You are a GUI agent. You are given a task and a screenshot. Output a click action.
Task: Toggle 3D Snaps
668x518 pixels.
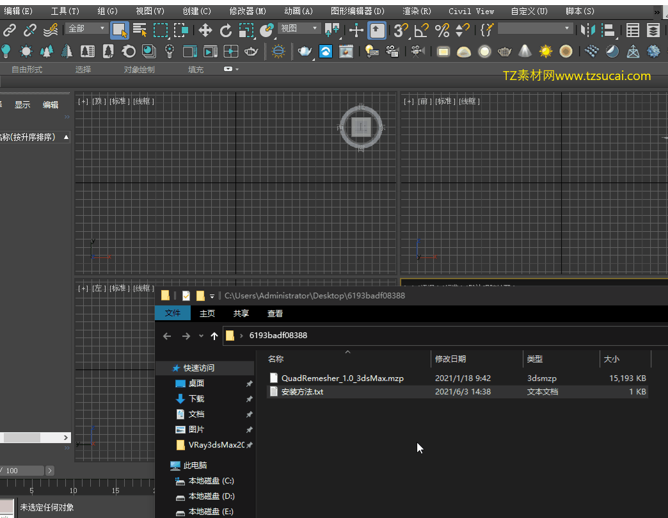pos(401,30)
